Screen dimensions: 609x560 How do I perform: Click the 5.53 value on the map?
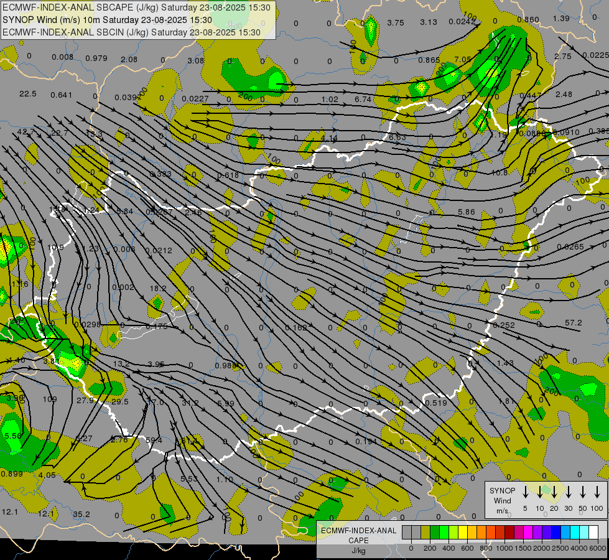point(189,478)
